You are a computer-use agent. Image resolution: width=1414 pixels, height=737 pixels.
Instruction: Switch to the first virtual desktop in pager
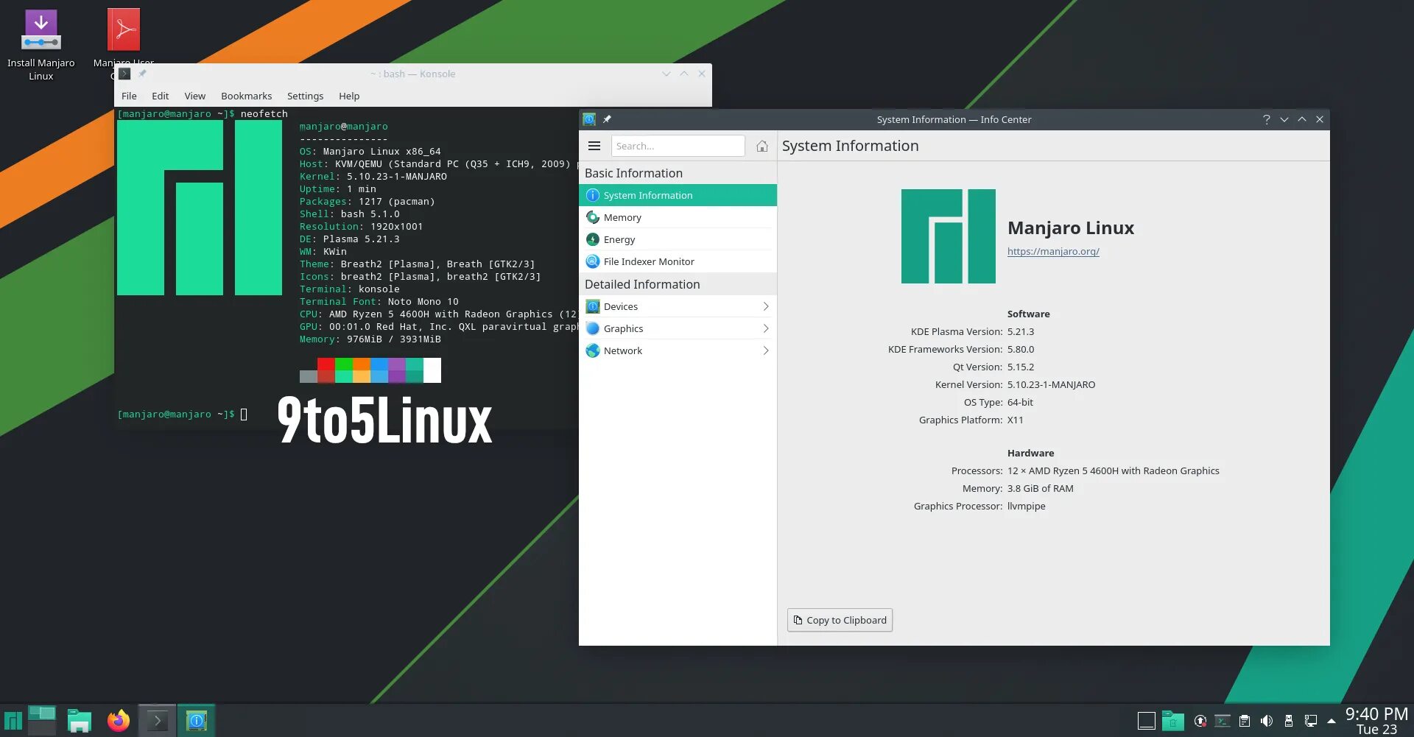click(x=42, y=713)
